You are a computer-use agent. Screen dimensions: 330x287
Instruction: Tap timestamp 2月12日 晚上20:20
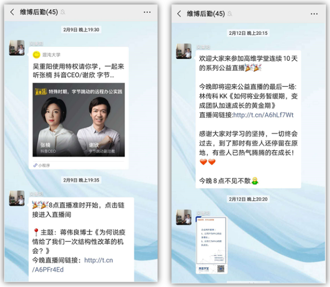pyautogui.click(x=248, y=199)
